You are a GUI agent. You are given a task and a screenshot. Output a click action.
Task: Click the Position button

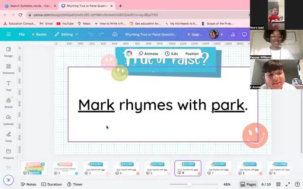click(x=192, y=53)
